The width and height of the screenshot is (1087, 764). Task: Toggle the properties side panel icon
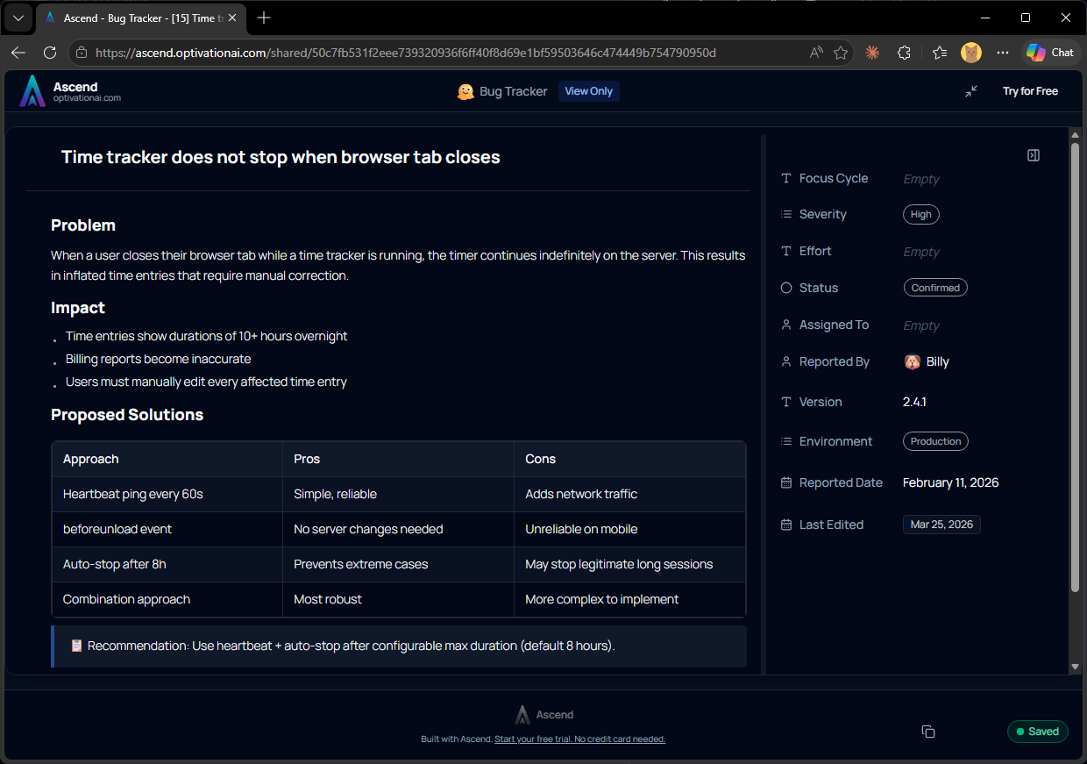tap(1034, 155)
